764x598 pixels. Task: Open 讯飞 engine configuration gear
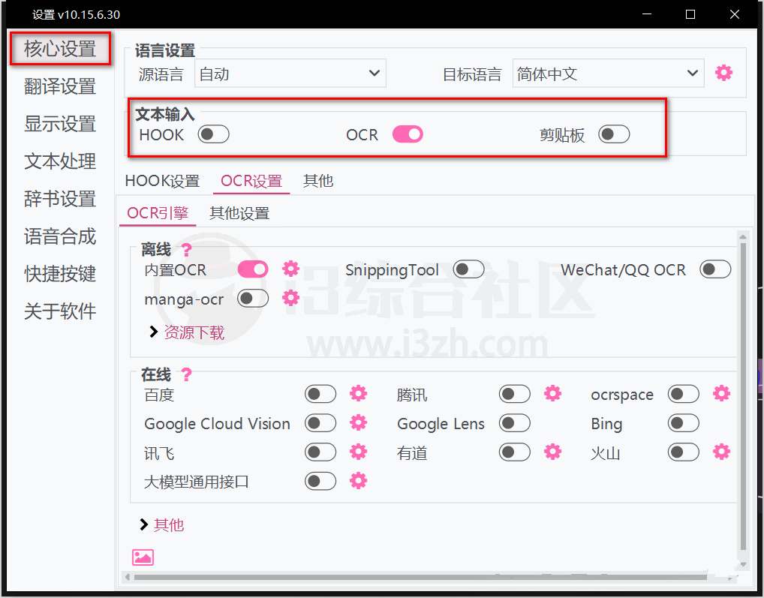coord(358,452)
